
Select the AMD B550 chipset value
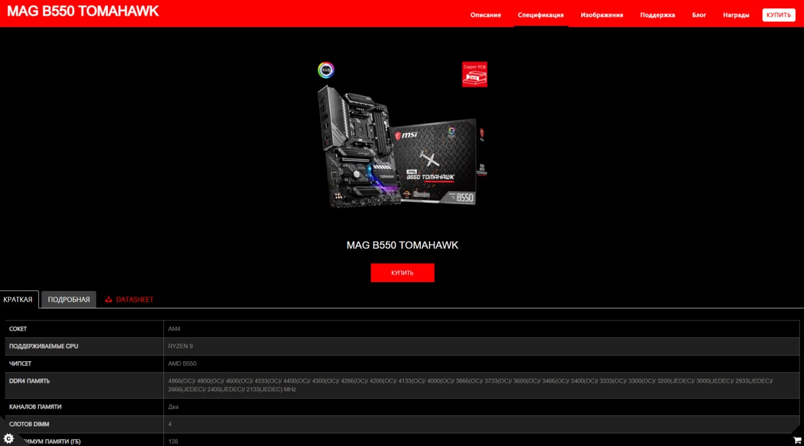click(x=182, y=364)
